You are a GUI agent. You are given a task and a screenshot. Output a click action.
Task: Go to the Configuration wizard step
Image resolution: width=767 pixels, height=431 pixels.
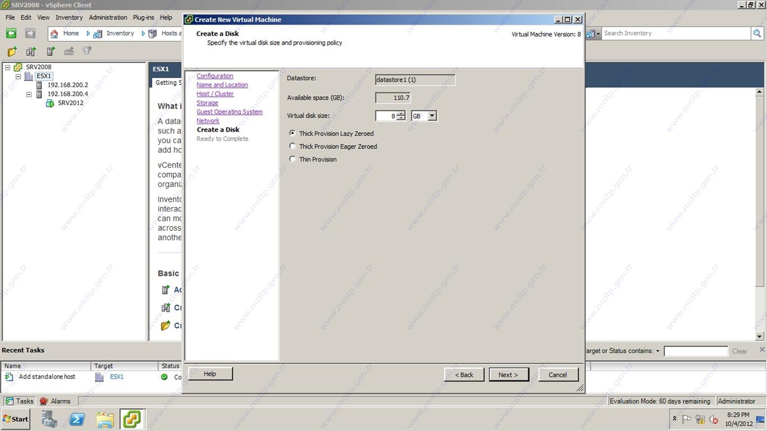click(215, 76)
